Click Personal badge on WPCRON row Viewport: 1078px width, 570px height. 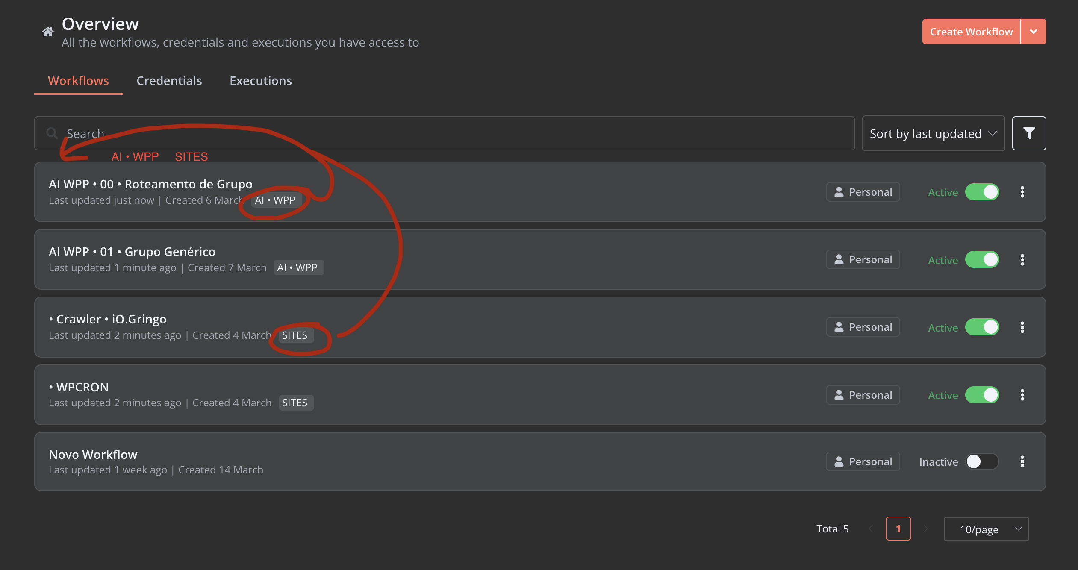(x=863, y=395)
